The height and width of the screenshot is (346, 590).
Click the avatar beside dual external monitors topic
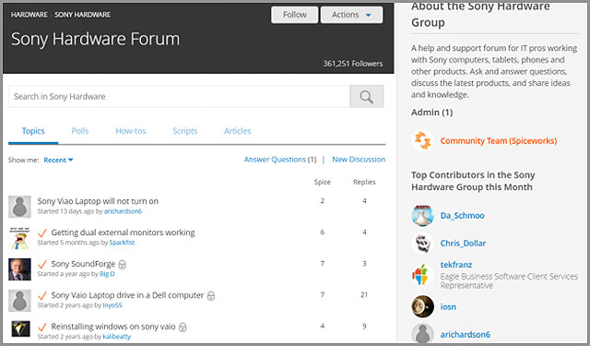click(19, 238)
